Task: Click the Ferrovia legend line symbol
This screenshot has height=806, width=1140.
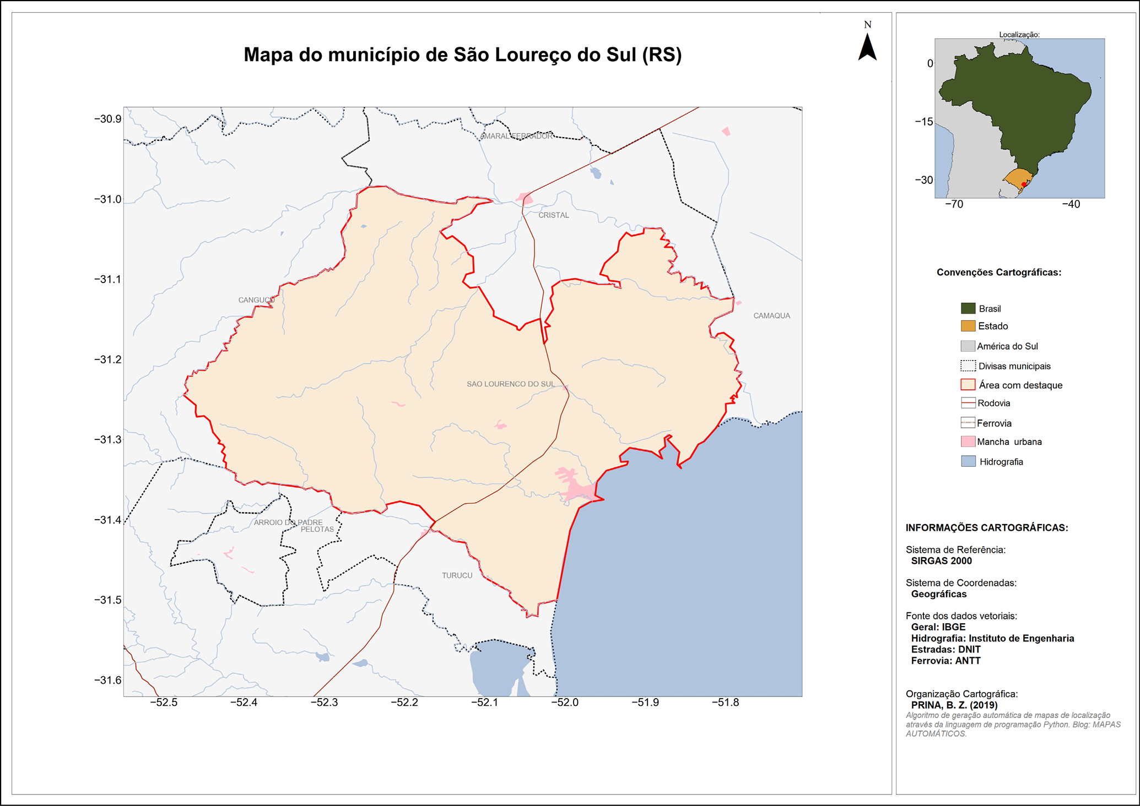Action: click(968, 423)
